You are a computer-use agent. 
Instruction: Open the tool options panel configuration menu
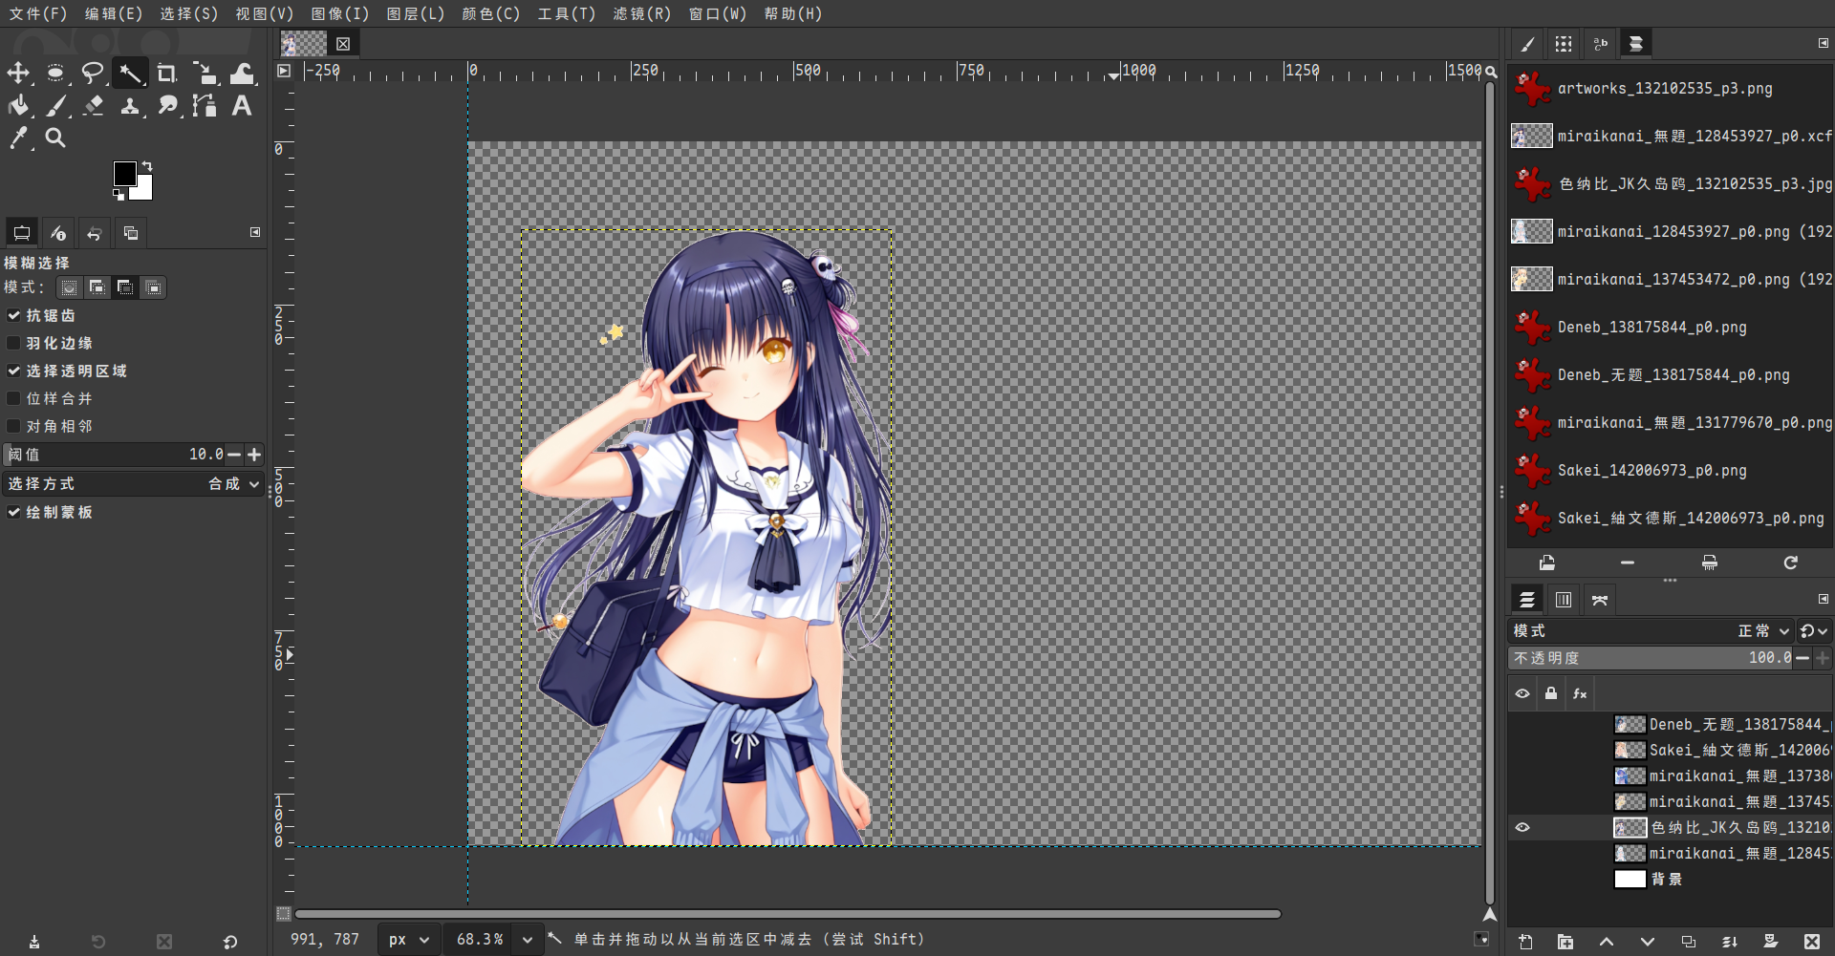tap(255, 232)
